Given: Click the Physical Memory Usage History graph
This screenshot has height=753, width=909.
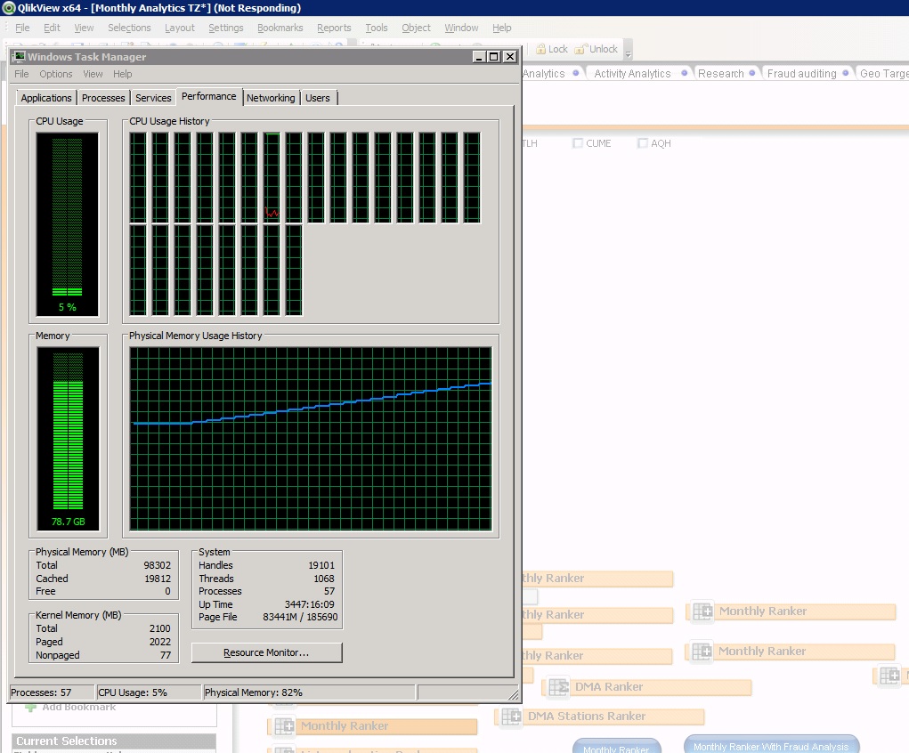Looking at the screenshot, I should click(x=311, y=439).
